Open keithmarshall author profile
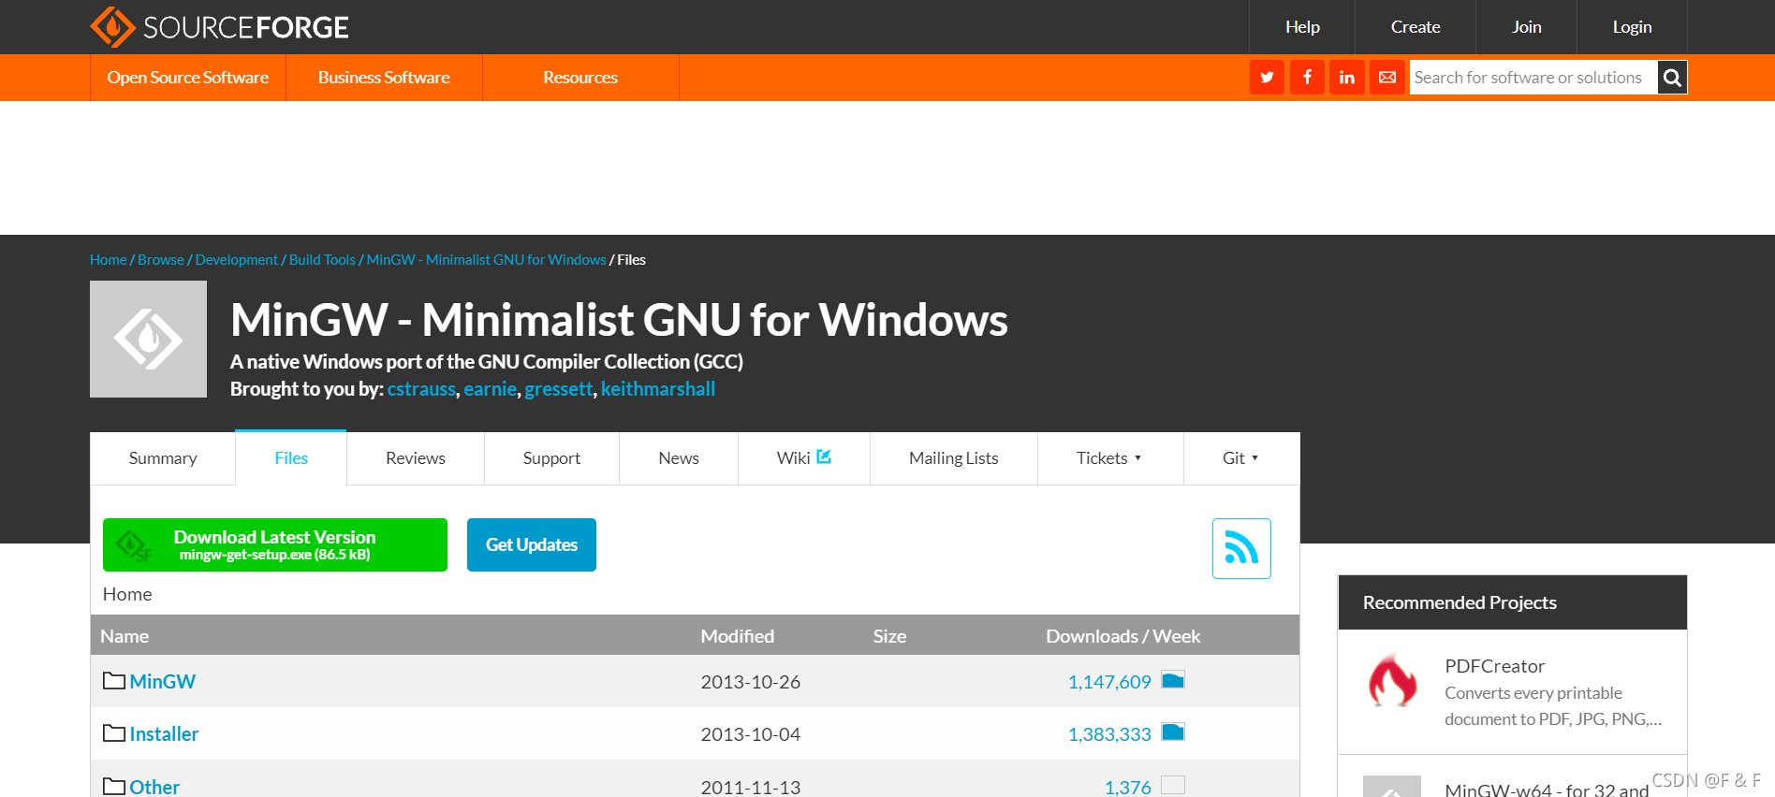1775x797 pixels. tap(658, 389)
